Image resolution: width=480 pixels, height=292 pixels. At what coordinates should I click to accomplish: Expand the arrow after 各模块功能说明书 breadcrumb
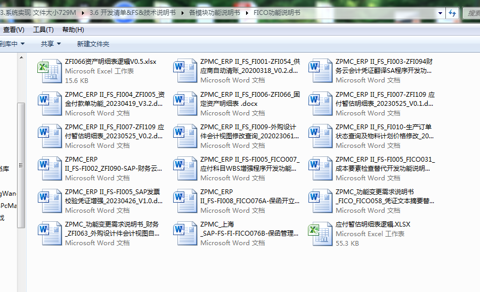[x=247, y=13]
